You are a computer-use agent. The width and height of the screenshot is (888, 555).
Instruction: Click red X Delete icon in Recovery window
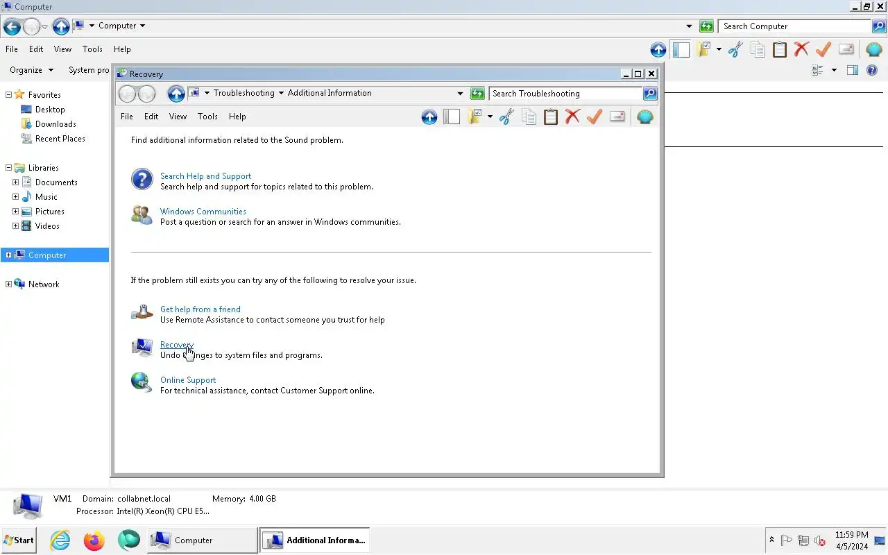[x=572, y=117]
